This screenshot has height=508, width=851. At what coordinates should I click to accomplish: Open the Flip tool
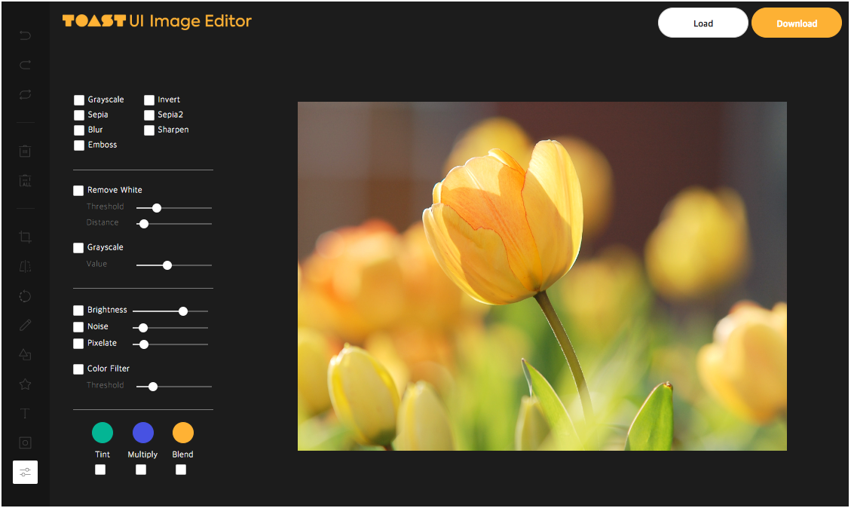pyautogui.click(x=25, y=266)
